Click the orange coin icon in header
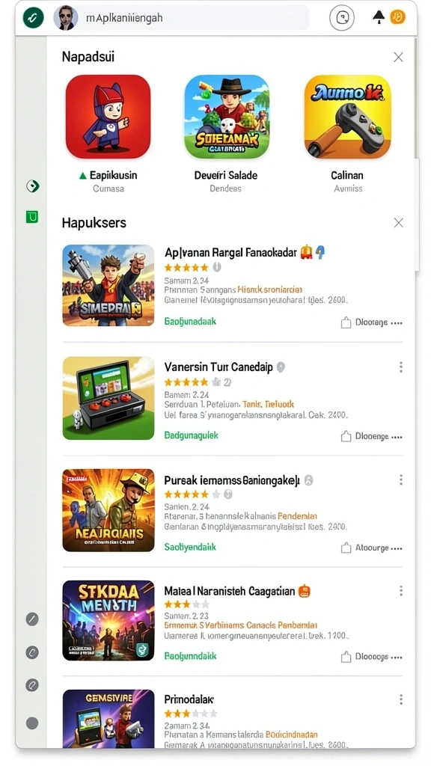The image size is (431, 766). (398, 17)
